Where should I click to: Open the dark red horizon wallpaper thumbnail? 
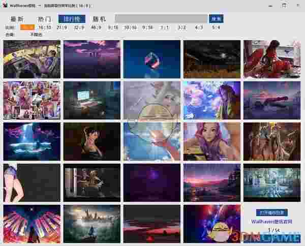(x=152, y=224)
